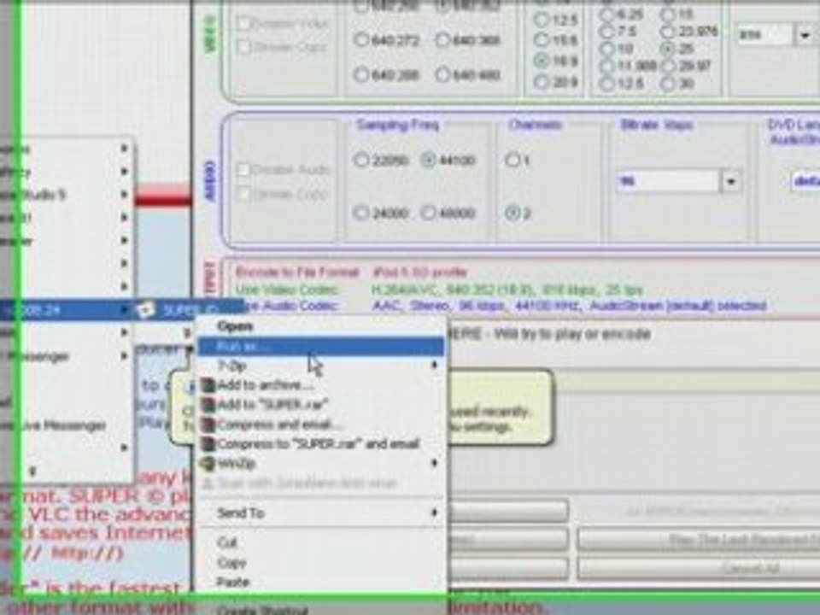
Task: Toggle the Disable Audio checkbox
Action: pos(243,170)
